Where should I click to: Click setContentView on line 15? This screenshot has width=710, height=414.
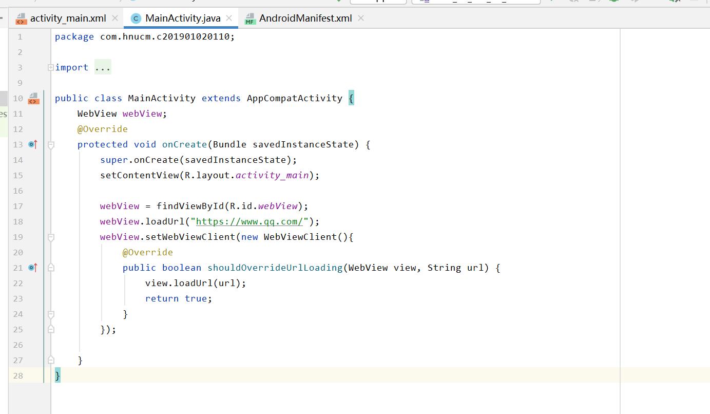(139, 175)
